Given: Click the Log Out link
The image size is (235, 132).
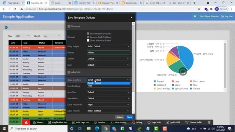Looking at the screenshot, I should [x=227, y=16].
